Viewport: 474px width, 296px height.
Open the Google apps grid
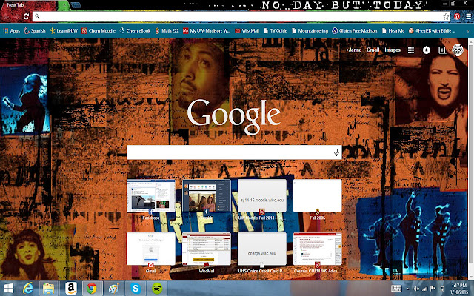[x=411, y=50]
